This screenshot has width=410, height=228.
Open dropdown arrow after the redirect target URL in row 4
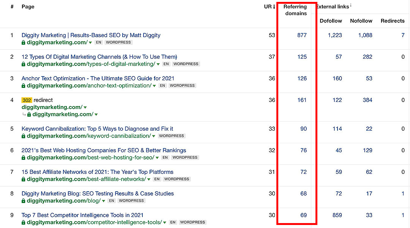[x=96, y=114]
